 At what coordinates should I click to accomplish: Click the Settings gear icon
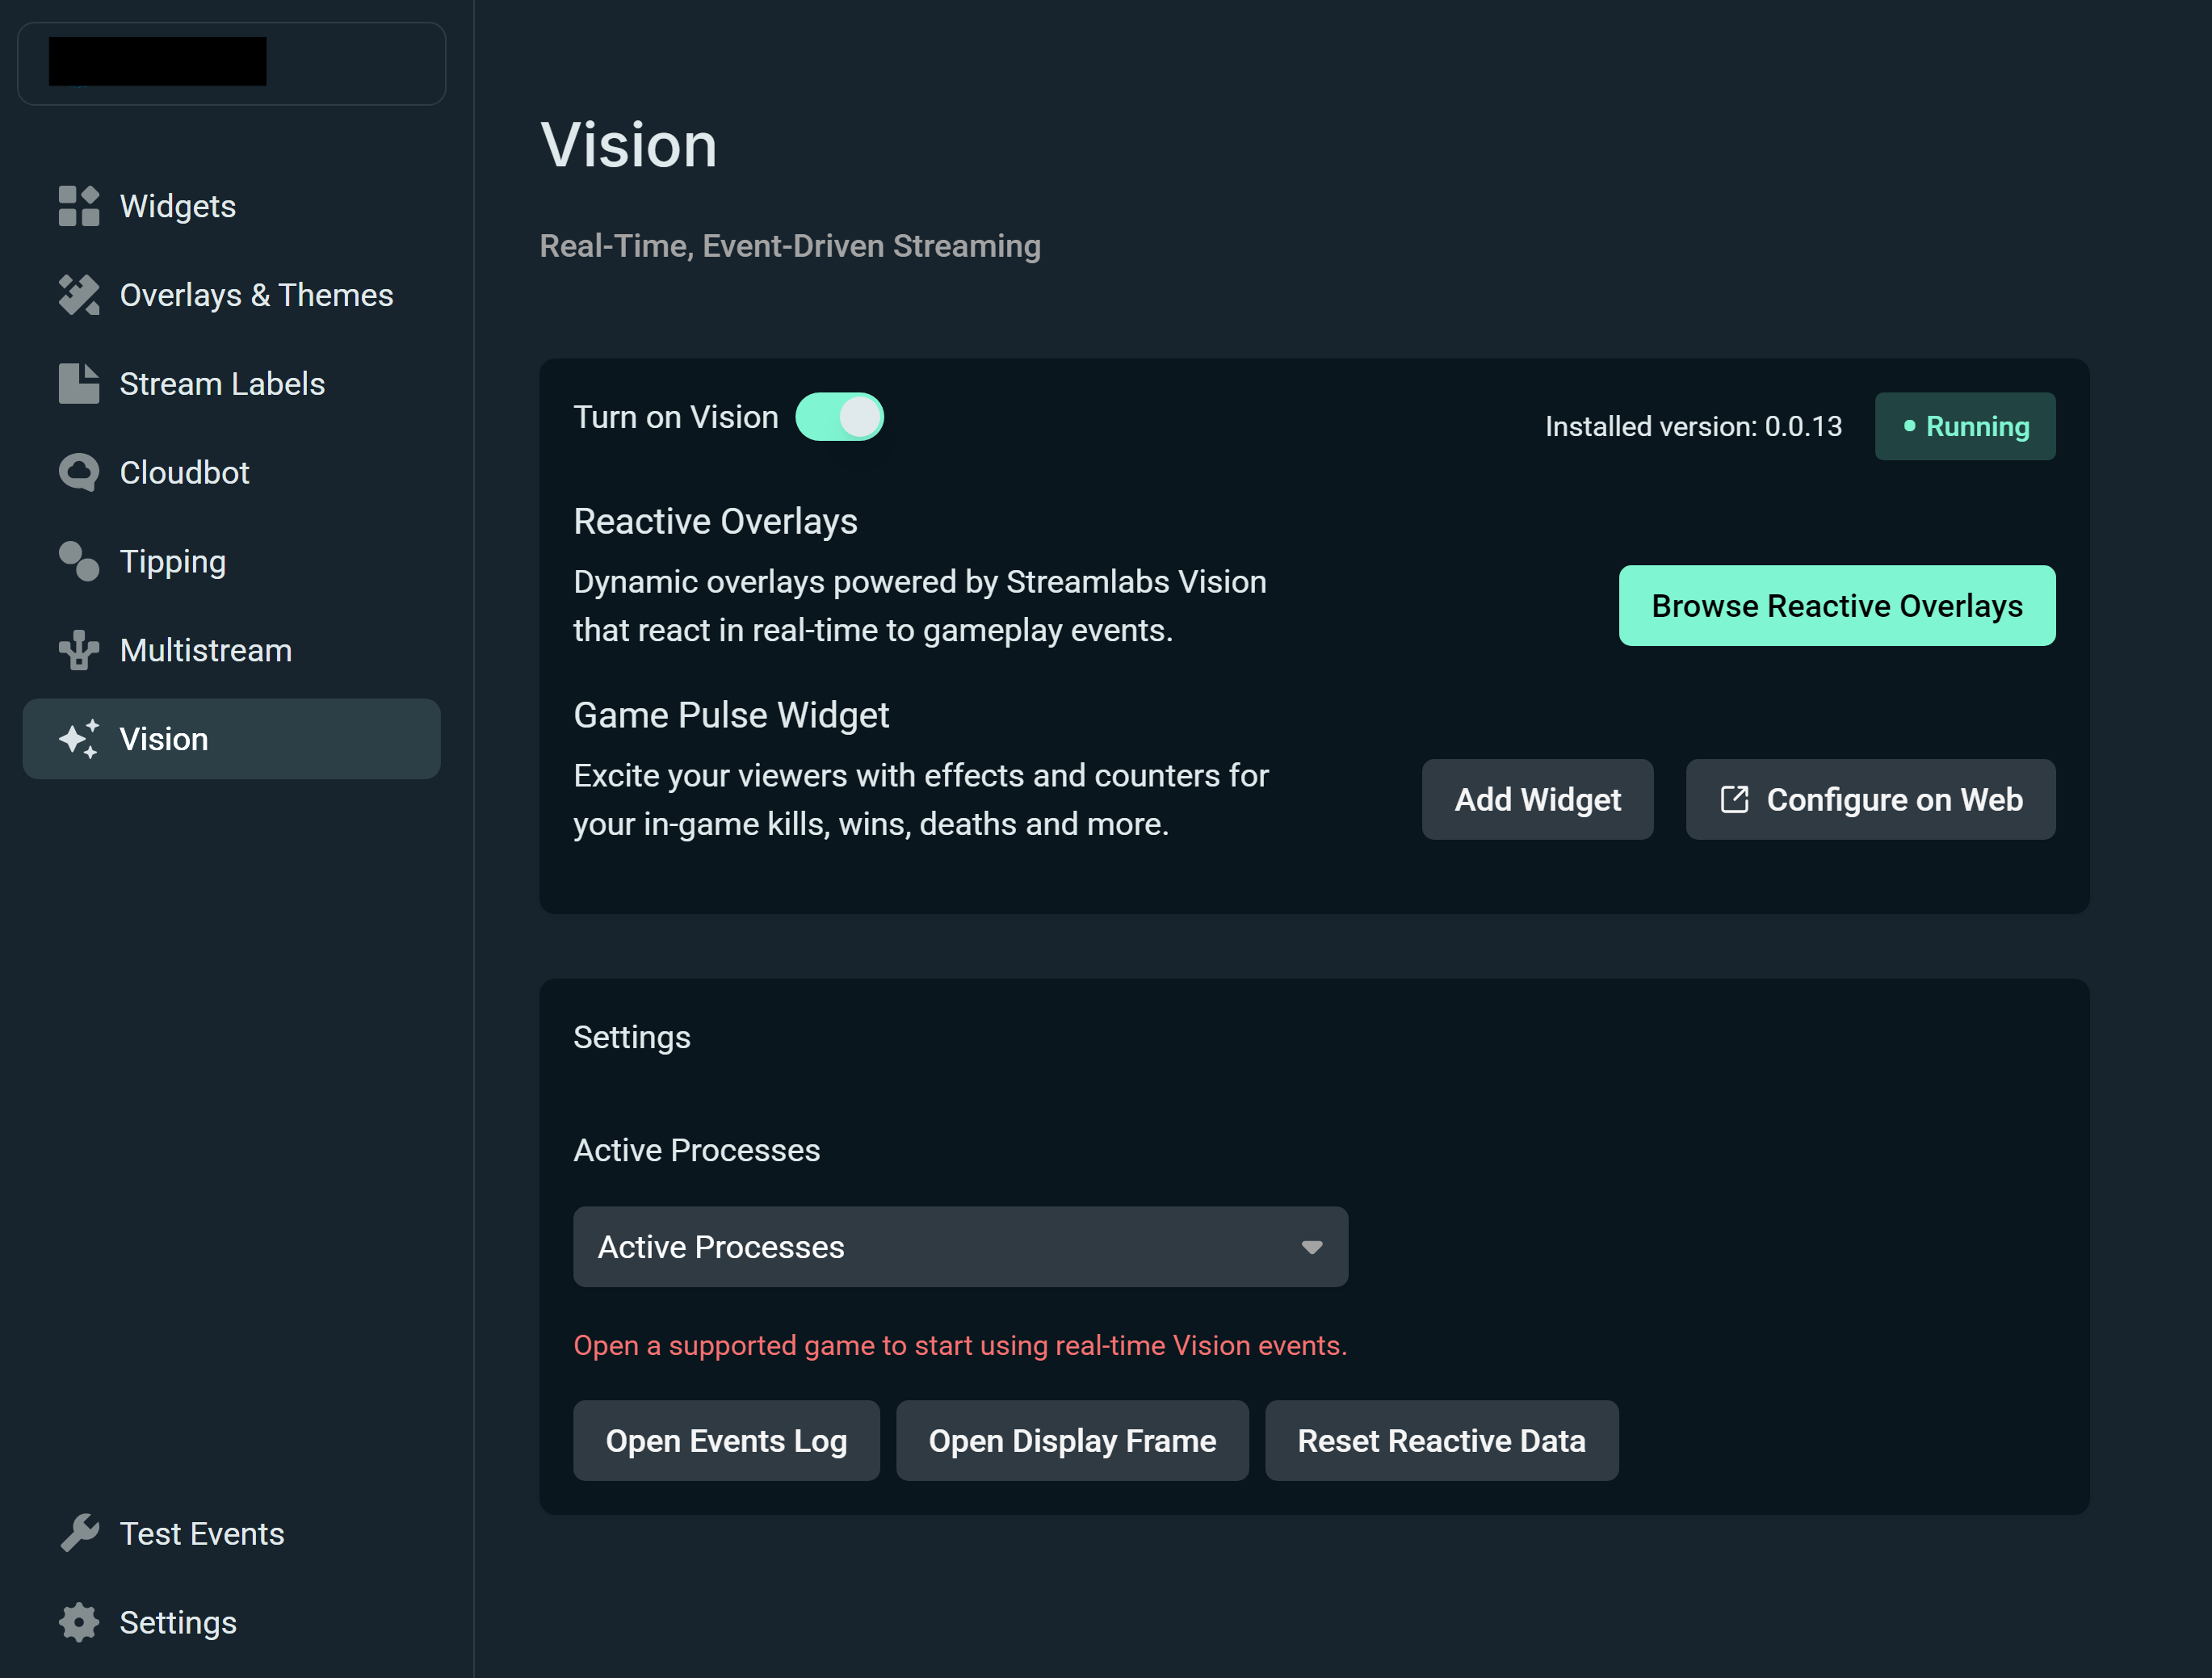pyautogui.click(x=79, y=1622)
